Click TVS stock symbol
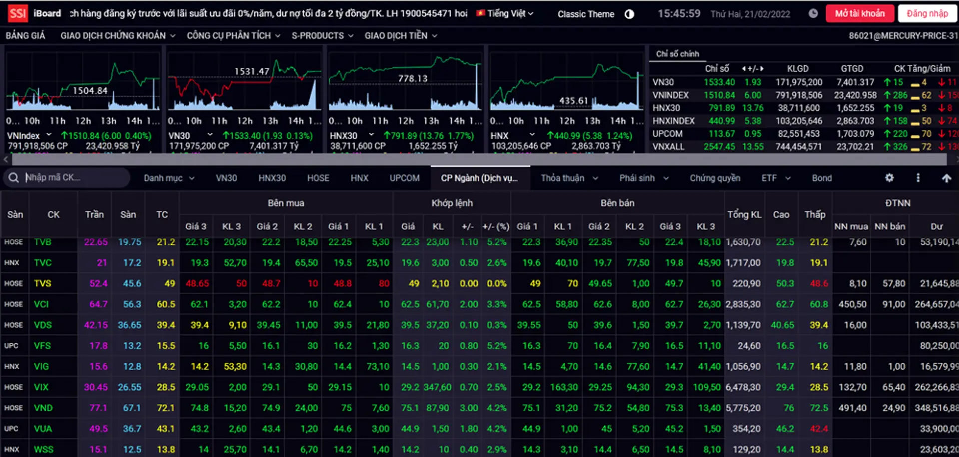Viewport: 959px width, 457px height. coord(43,283)
